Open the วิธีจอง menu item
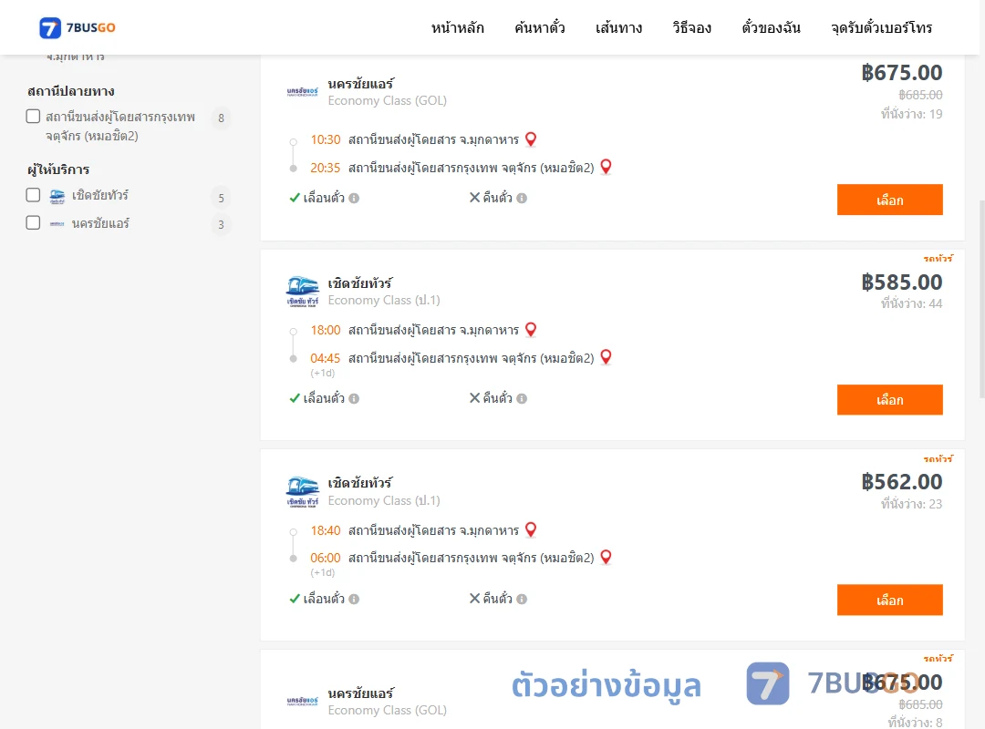This screenshot has width=985, height=729. point(691,27)
